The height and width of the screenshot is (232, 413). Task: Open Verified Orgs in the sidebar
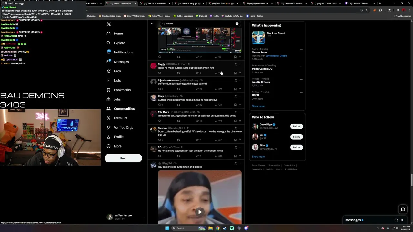coord(120,127)
